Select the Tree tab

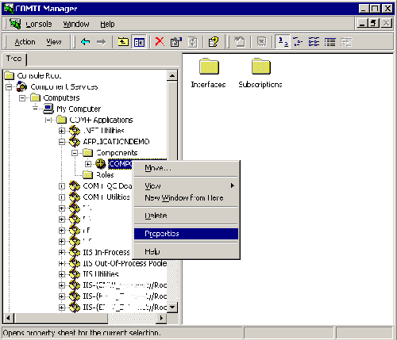click(x=14, y=59)
